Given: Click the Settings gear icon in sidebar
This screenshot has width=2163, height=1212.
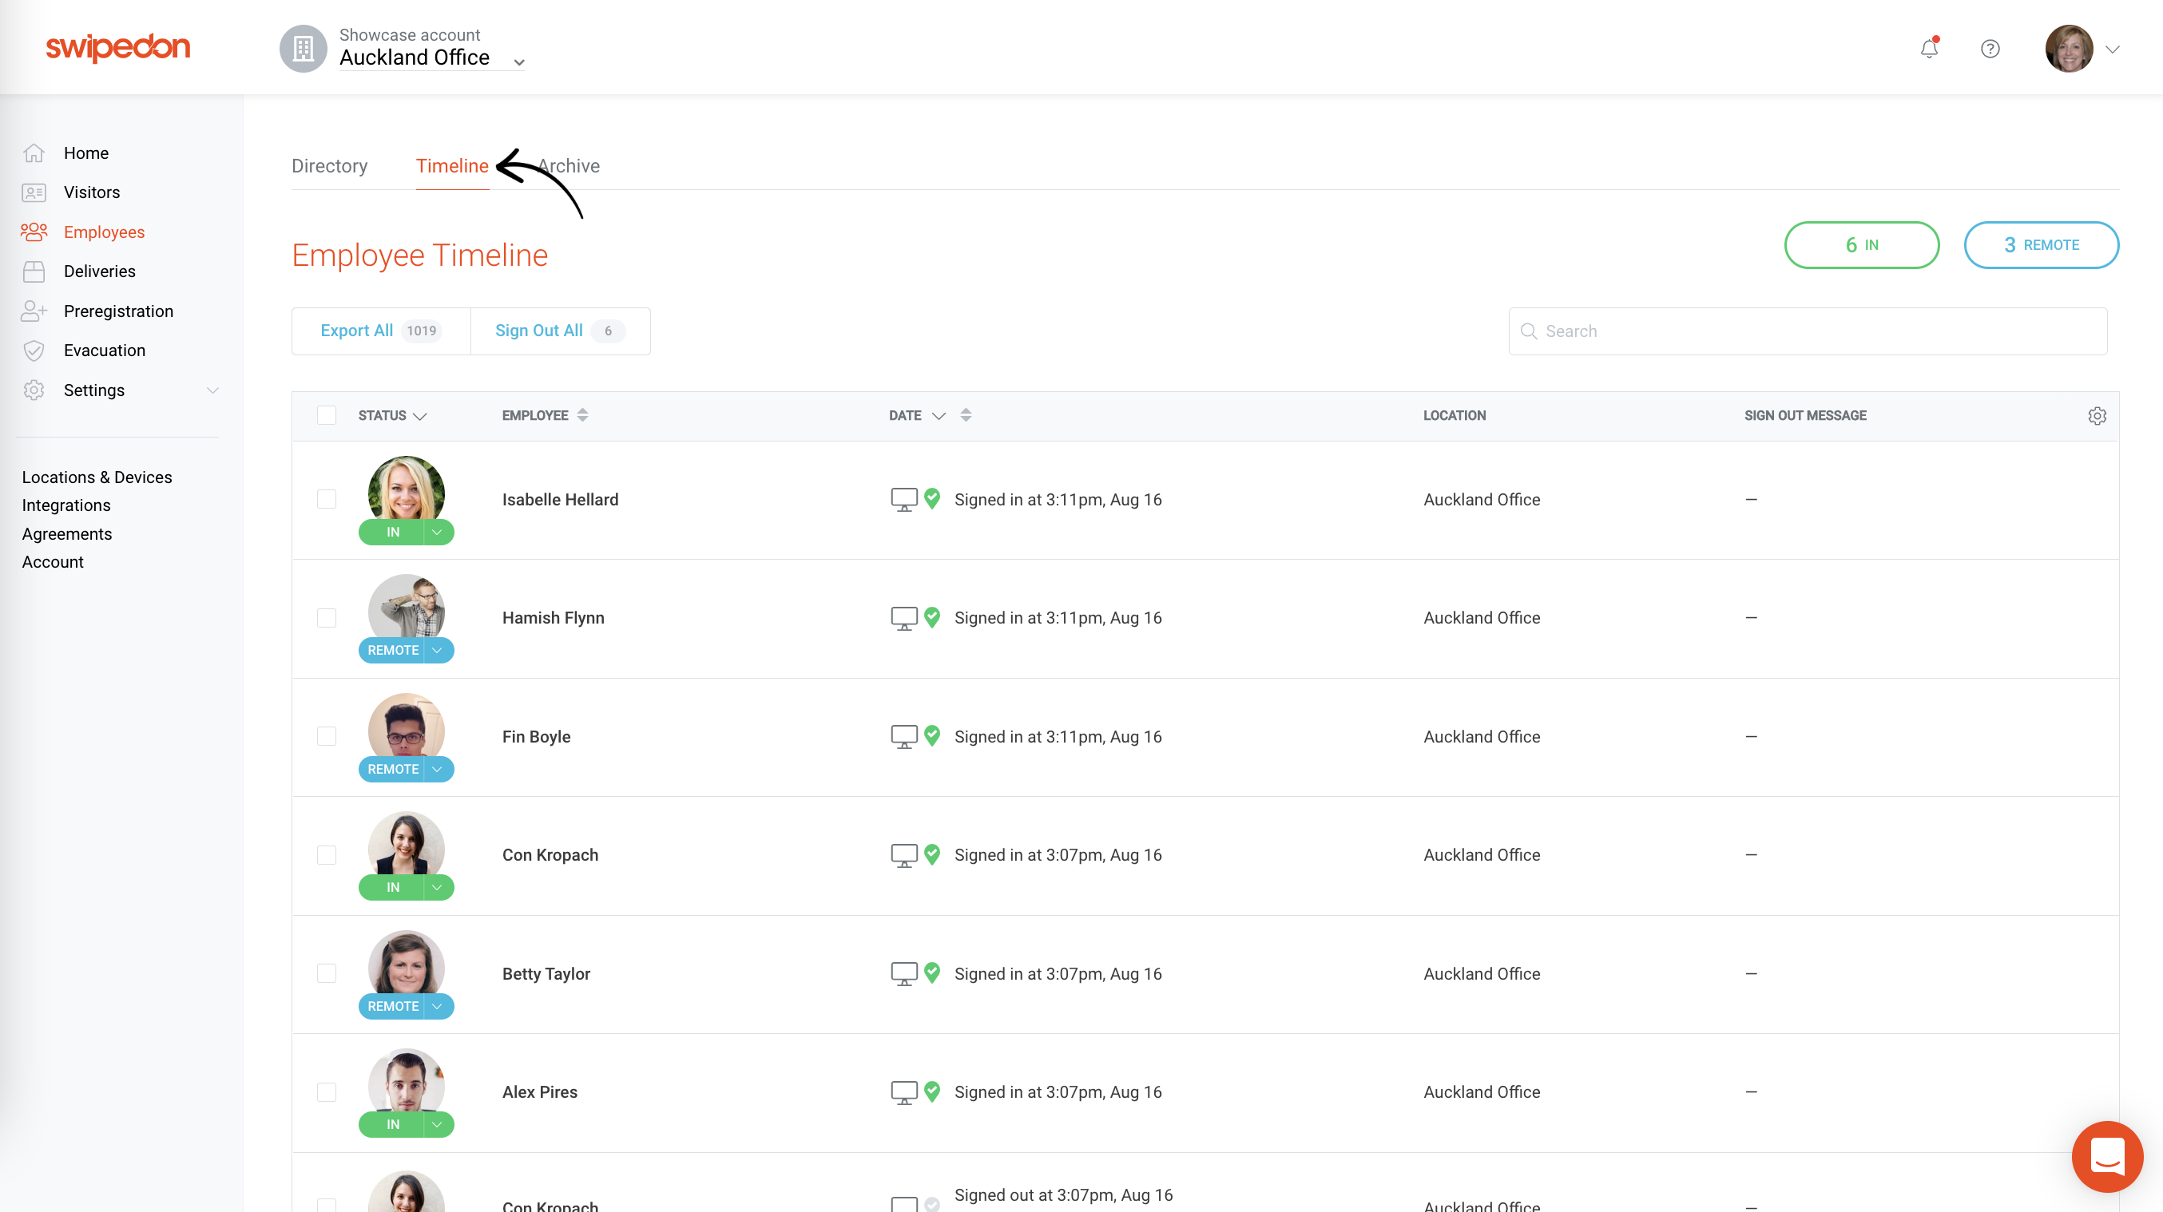Looking at the screenshot, I should (x=34, y=390).
